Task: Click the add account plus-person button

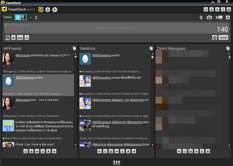Action: coord(33,17)
